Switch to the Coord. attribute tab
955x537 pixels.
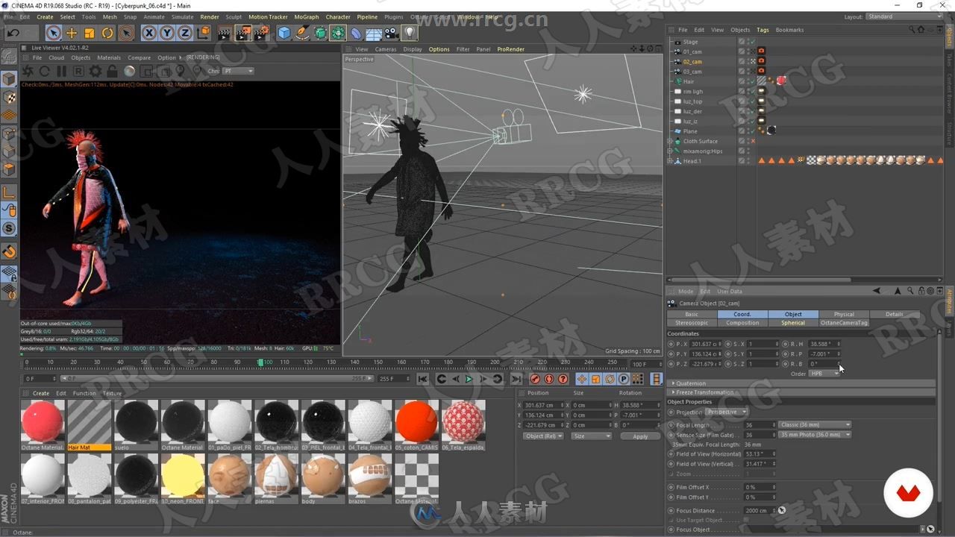(x=742, y=314)
